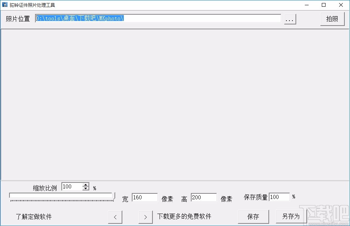Click the 保存 save button

[x=253, y=217]
